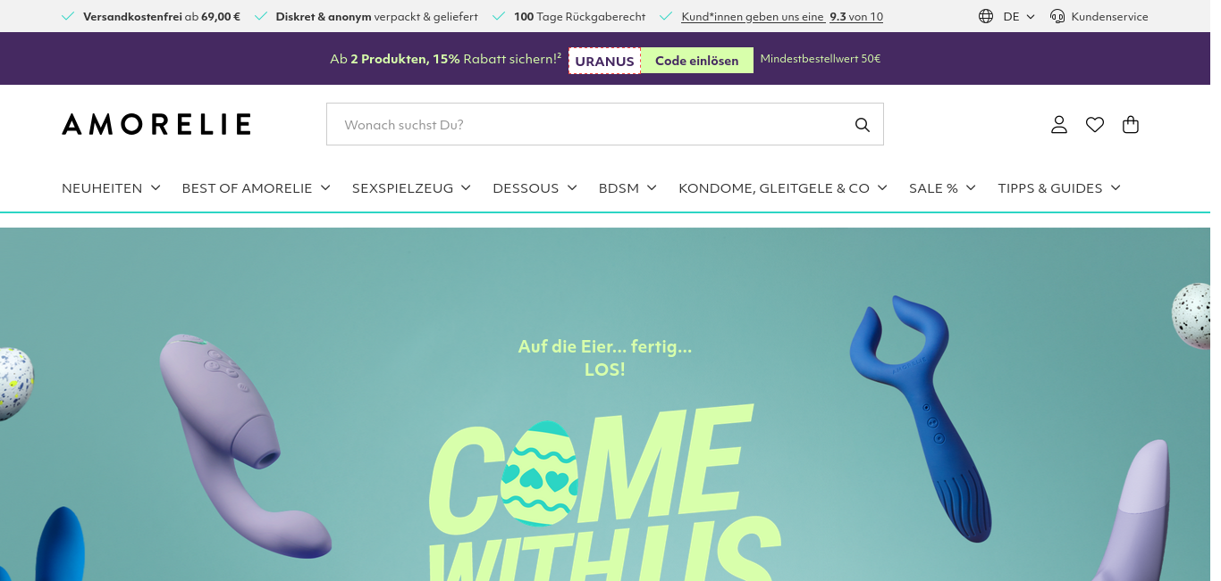Focus the Wonach suchst Du search field

[x=605, y=124]
